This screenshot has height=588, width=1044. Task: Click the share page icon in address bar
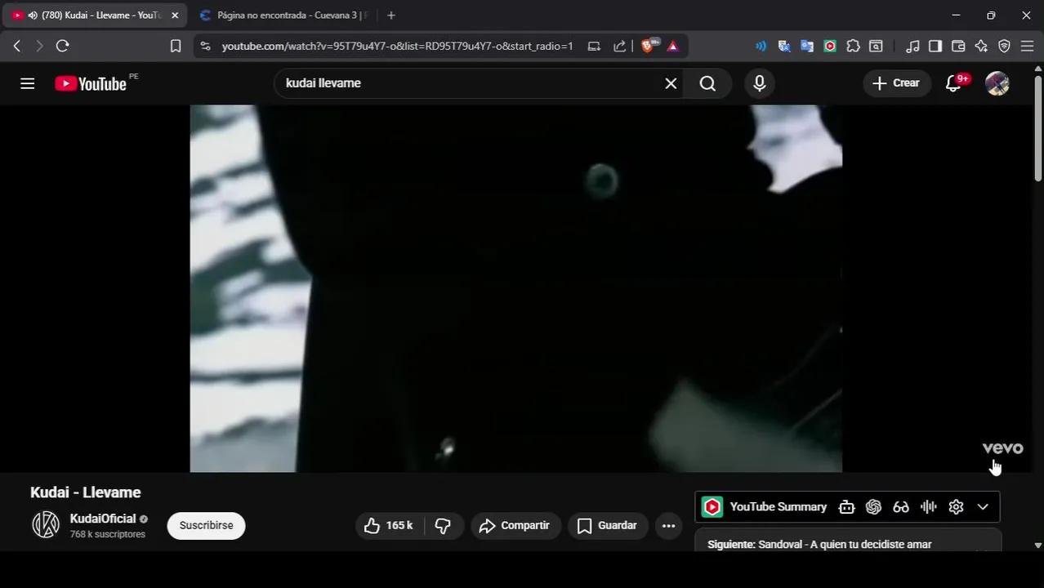[x=620, y=47]
